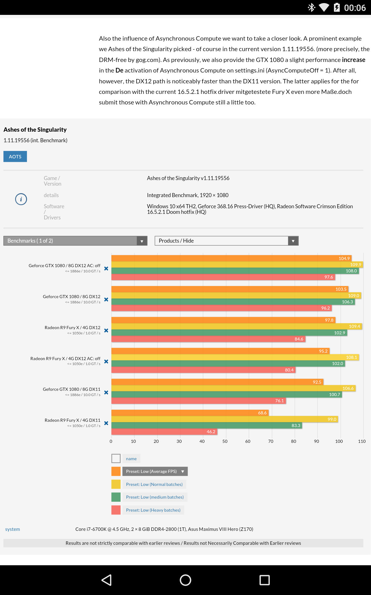Remove Geforce GTX 1080 / 8G DX12 row
Viewport: 371px width, 595px height.
106,299
